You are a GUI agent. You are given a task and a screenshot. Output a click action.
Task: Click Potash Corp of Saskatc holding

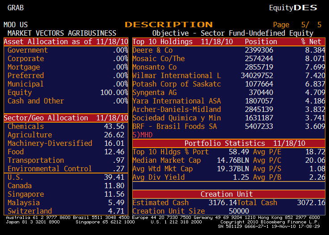point(176,84)
